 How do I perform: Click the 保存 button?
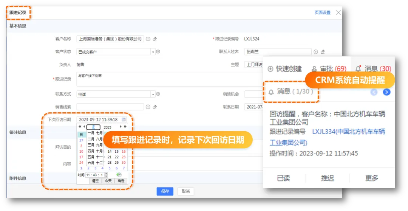[165, 191]
